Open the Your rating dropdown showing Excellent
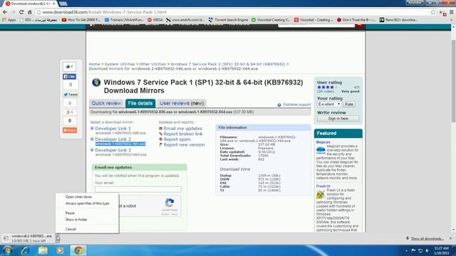The height and width of the screenshot is (256, 456). point(329,105)
